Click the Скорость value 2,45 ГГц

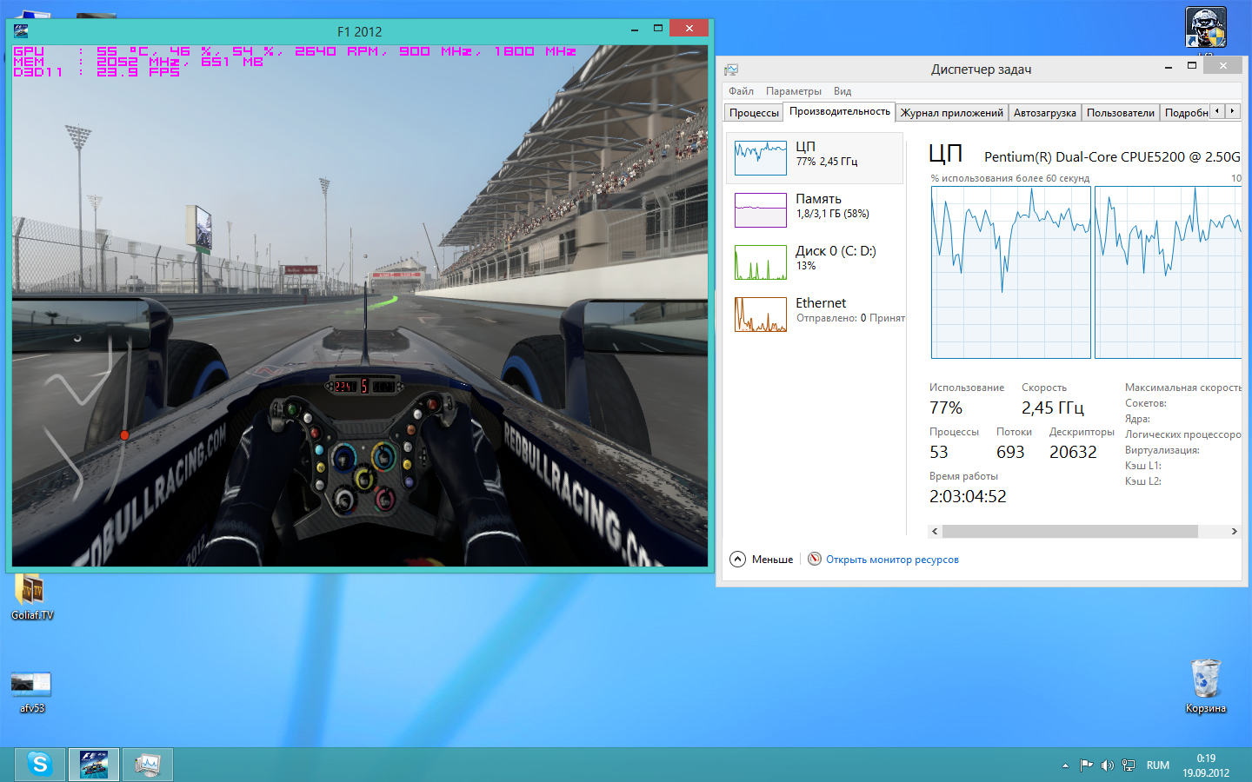click(x=1053, y=408)
